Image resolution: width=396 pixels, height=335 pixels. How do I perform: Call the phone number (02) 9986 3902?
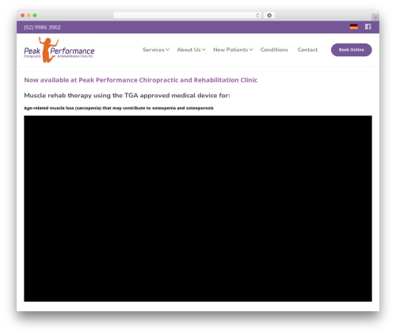click(42, 27)
